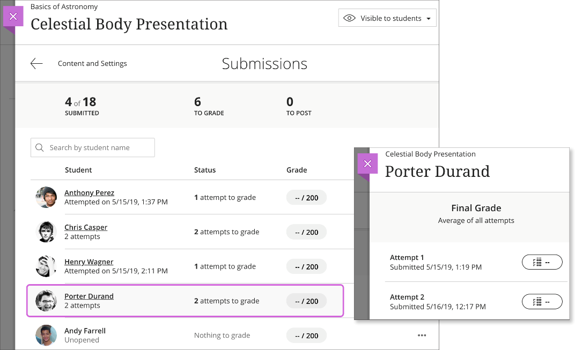Image resolution: width=575 pixels, height=350 pixels.
Task: Open the Visible to students dropdown
Action: [387, 18]
